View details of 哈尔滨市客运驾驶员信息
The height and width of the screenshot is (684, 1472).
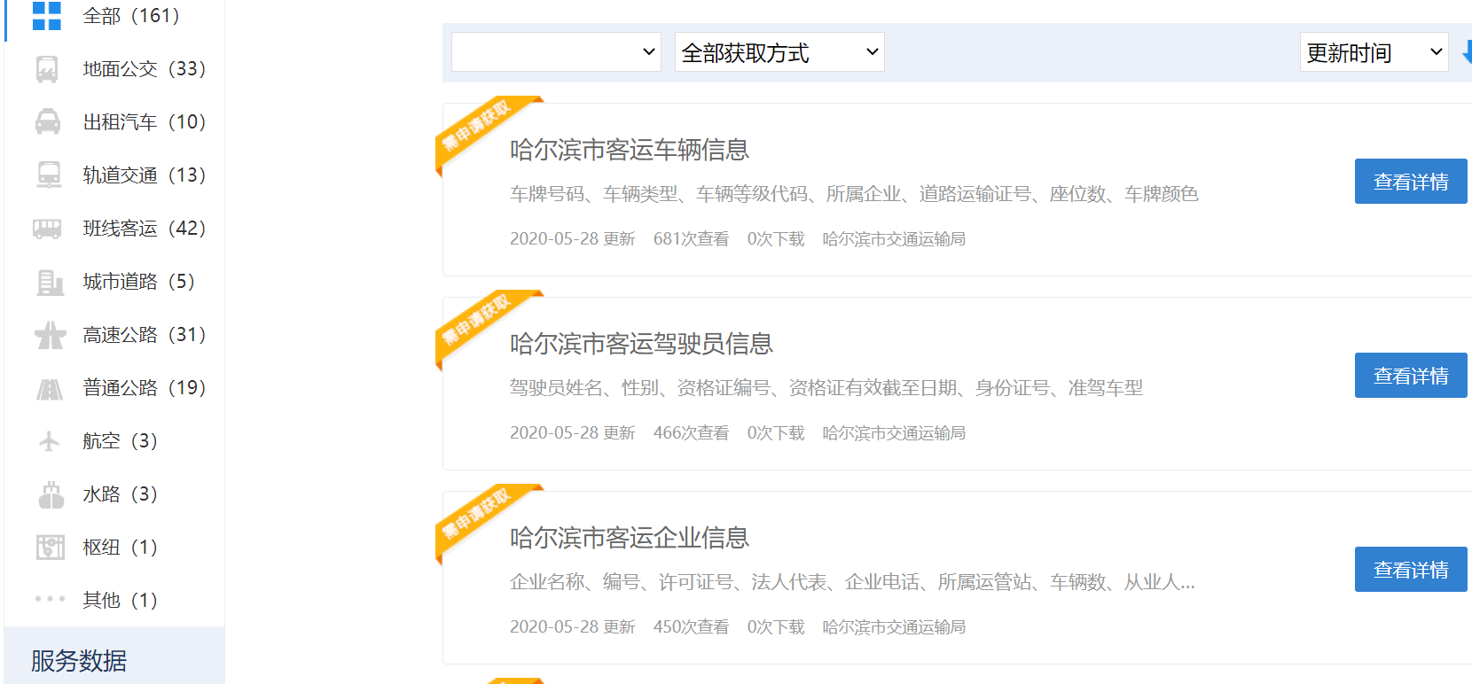(1411, 376)
